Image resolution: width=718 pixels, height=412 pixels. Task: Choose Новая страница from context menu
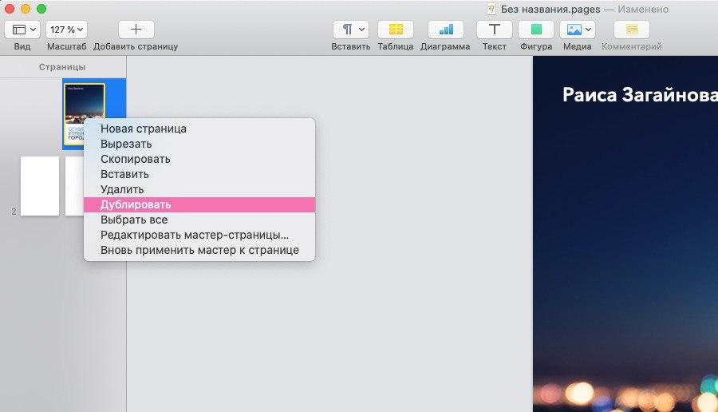click(x=144, y=129)
